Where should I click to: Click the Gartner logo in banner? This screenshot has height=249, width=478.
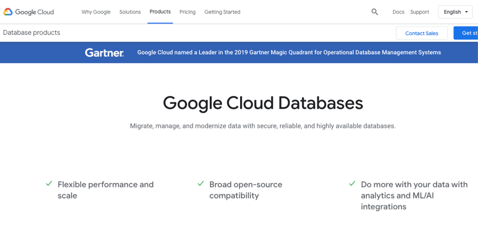(x=104, y=53)
